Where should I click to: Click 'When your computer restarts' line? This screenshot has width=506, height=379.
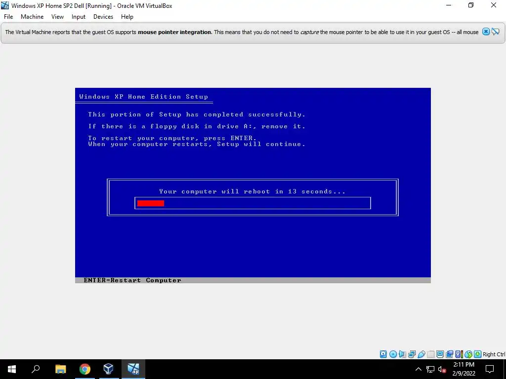(197, 144)
